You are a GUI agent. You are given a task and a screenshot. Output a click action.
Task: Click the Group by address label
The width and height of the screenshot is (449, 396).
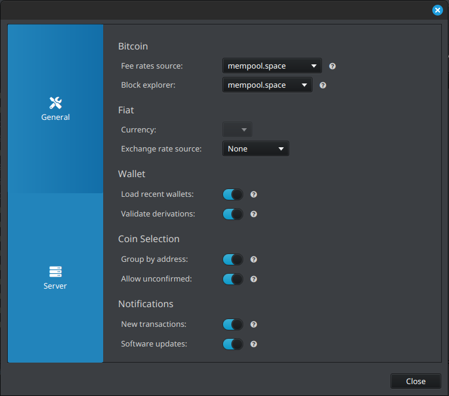click(154, 259)
